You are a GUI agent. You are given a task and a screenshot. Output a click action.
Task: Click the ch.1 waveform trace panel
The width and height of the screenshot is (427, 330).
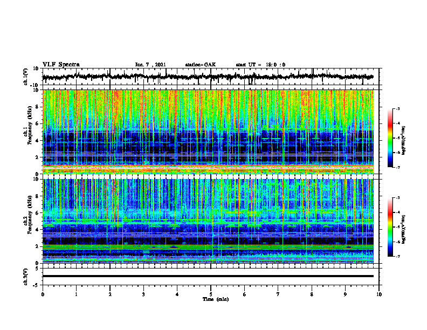click(x=211, y=77)
